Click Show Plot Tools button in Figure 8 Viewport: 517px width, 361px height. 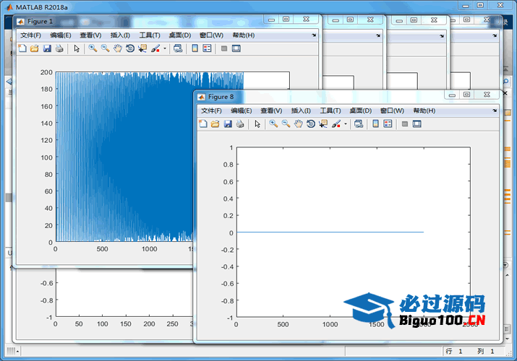tap(416, 123)
